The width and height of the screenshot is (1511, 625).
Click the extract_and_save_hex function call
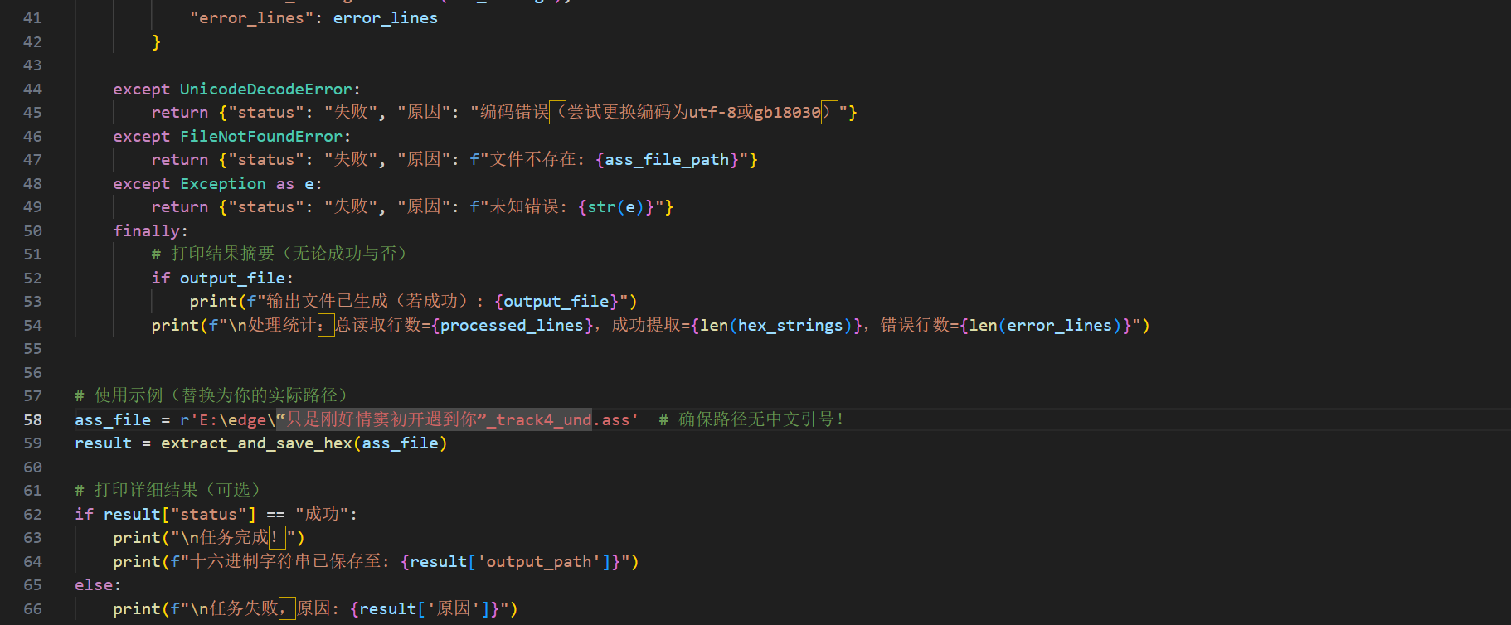point(256,443)
